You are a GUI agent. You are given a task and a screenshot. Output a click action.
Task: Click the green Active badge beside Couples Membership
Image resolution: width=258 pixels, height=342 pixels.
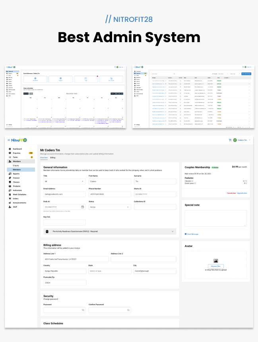pos(215,167)
